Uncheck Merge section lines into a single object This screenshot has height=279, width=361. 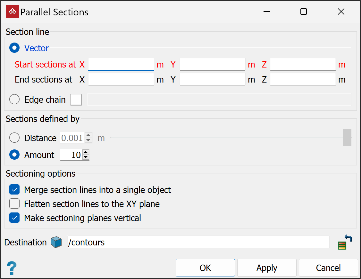(x=14, y=190)
